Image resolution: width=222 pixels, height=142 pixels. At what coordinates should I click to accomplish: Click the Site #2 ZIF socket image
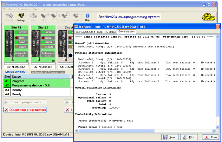tap(36, 45)
